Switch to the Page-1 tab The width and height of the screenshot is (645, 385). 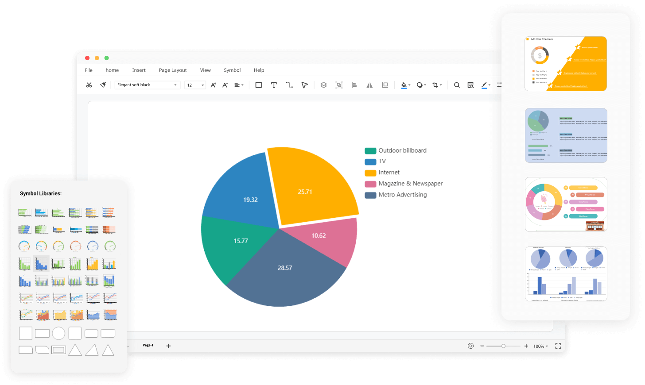[x=148, y=345]
